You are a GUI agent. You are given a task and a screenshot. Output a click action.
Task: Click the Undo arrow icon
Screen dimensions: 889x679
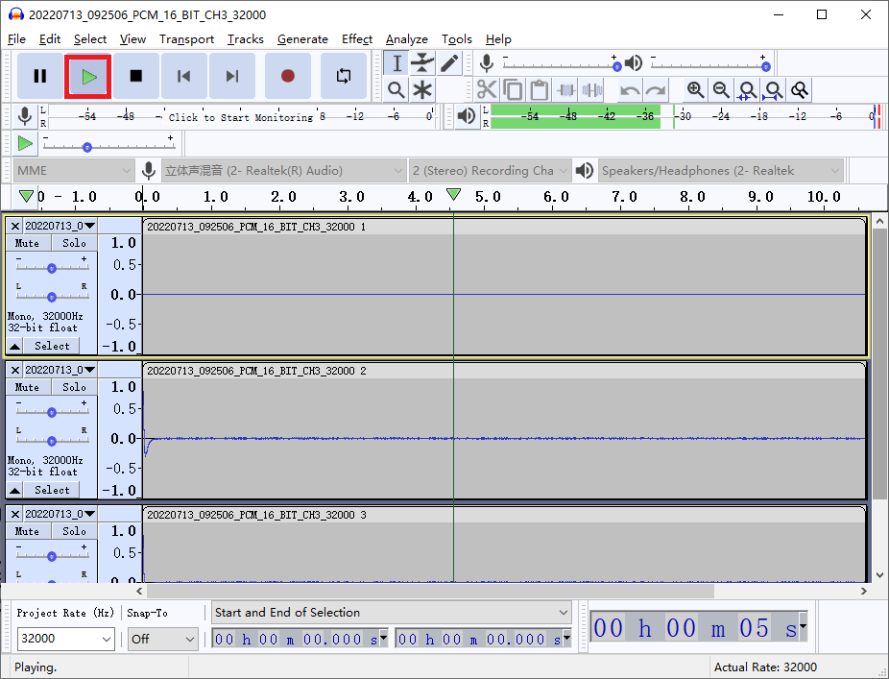point(630,90)
